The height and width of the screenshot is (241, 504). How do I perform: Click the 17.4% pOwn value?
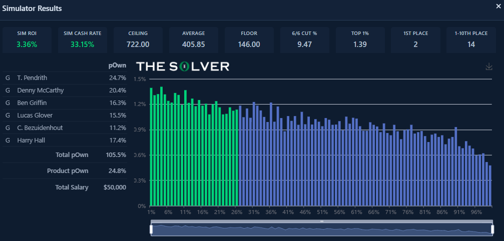pyautogui.click(x=118, y=140)
